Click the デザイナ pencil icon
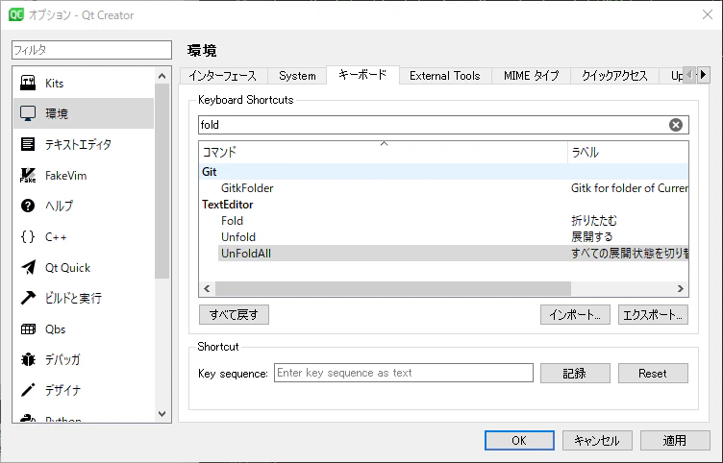This screenshot has width=723, height=463. [x=28, y=390]
